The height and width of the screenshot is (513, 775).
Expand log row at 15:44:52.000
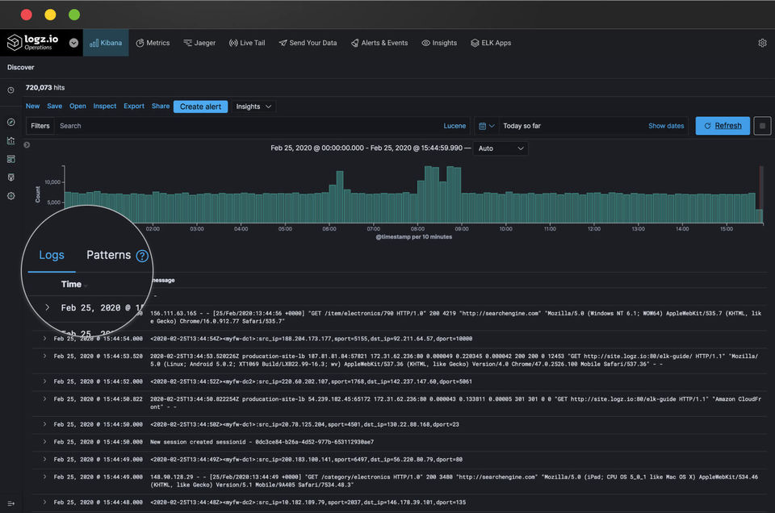tap(44, 382)
